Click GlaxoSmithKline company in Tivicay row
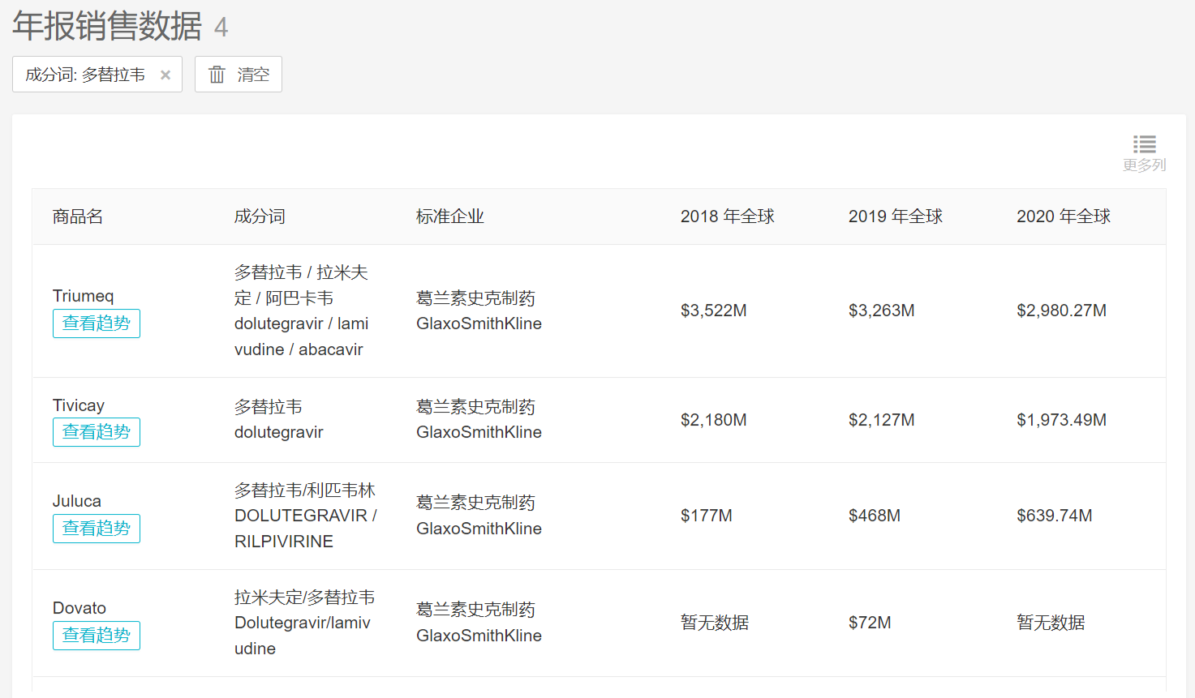The image size is (1195, 698). pyautogui.click(x=479, y=432)
